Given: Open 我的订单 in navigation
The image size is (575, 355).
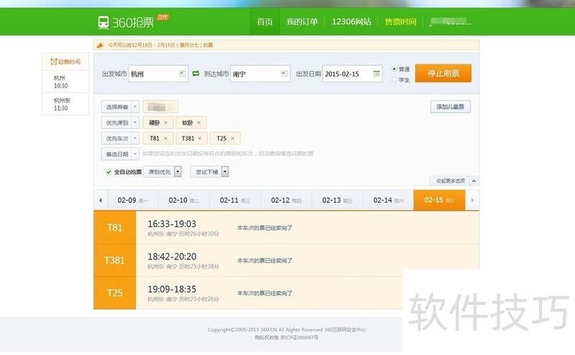Looking at the screenshot, I should click(x=302, y=22).
